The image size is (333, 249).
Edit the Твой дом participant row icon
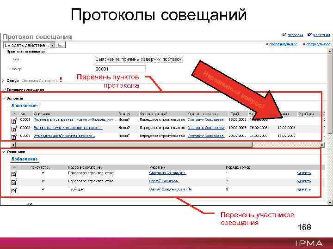pos(14,190)
